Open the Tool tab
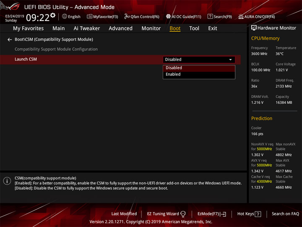Screen dimensions: 302x227 coord(194,29)
